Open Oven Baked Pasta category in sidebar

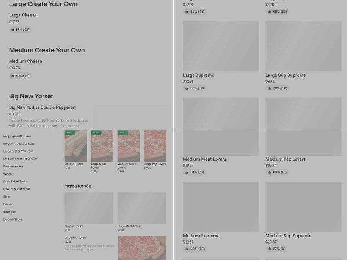[x=15, y=182]
